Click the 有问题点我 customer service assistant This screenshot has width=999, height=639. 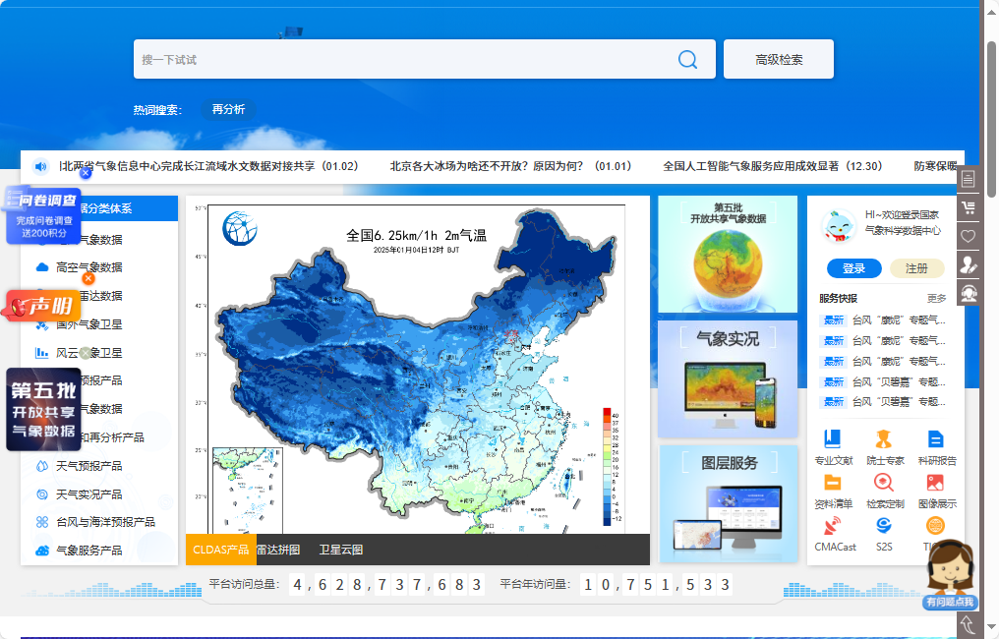[950, 573]
